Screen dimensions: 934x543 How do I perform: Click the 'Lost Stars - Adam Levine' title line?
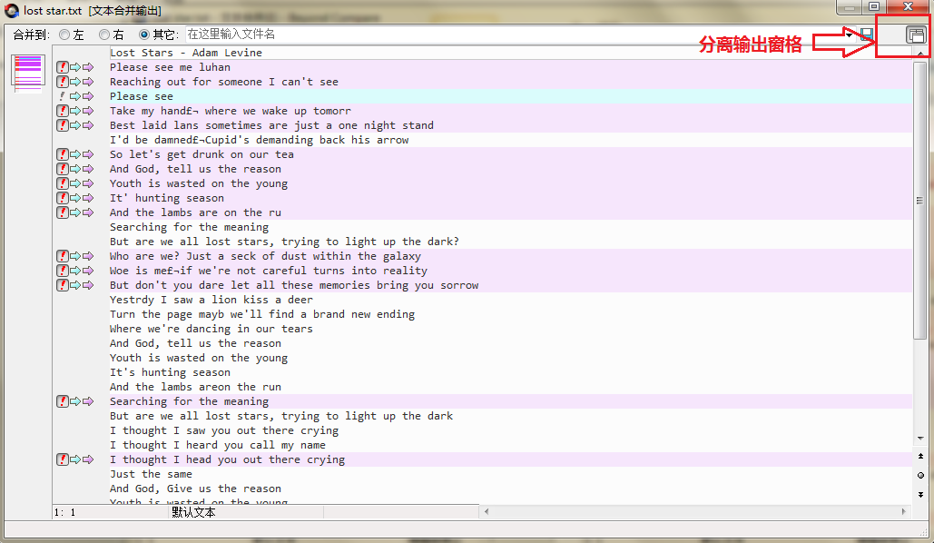[x=186, y=53]
